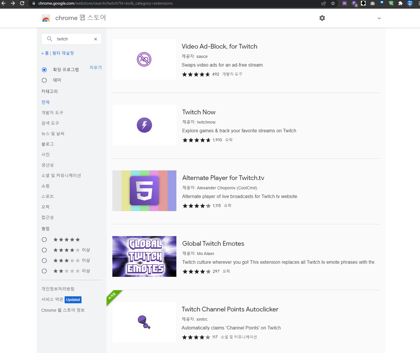Click the 1,910 rating count text
Screen dimensions: 420x353
coord(217,140)
